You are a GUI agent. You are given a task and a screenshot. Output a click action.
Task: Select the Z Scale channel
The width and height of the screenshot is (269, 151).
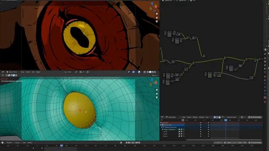[165, 136]
